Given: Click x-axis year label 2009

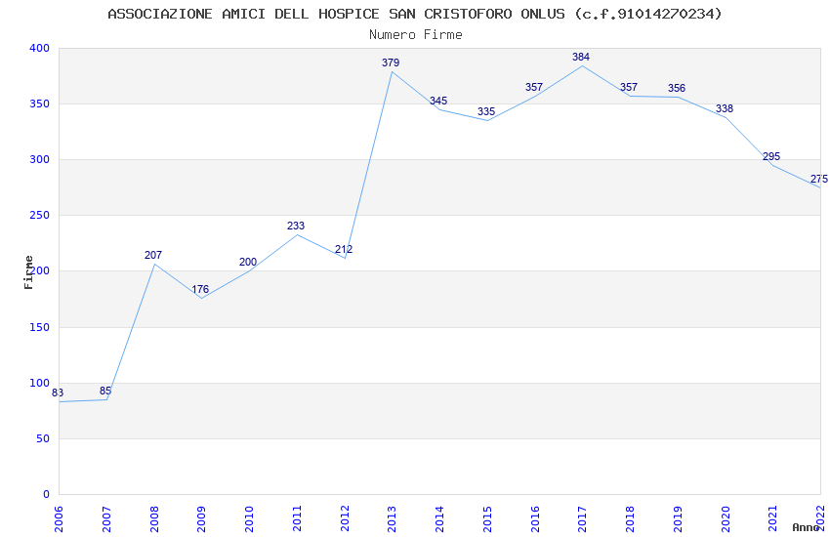Looking at the screenshot, I should [x=202, y=519].
